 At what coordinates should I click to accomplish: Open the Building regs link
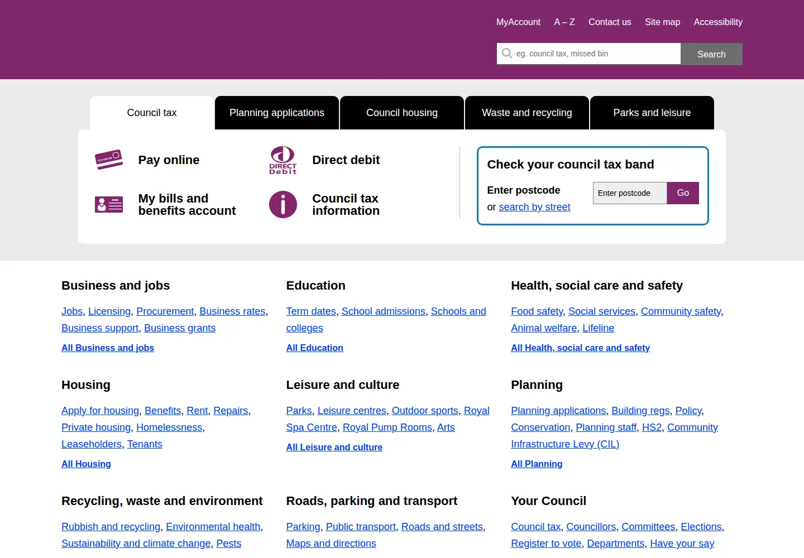(640, 411)
